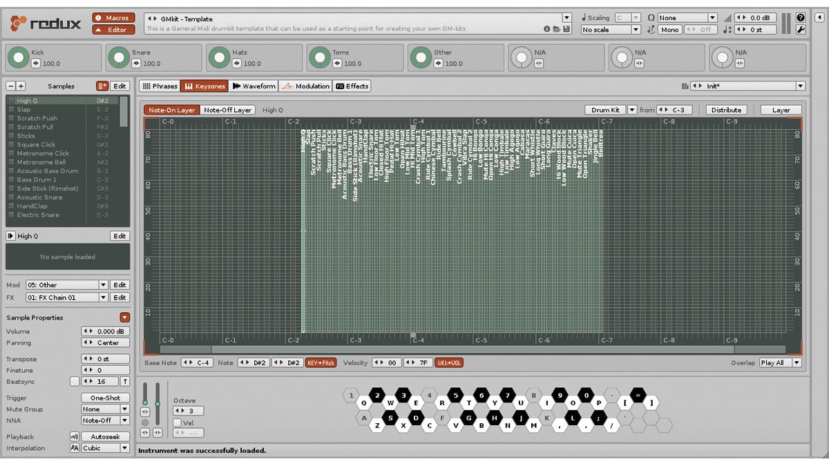The image size is (829, 466).
Task: Open instrument info icon in header
Action: [547, 30]
